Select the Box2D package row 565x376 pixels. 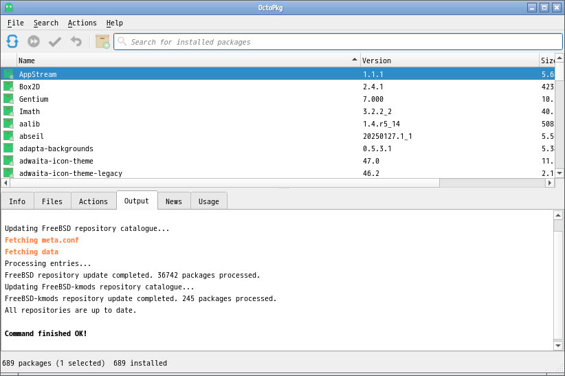[x=278, y=87]
